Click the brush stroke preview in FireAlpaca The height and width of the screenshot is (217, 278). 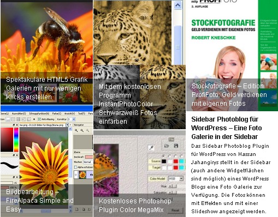[x=9, y=165]
